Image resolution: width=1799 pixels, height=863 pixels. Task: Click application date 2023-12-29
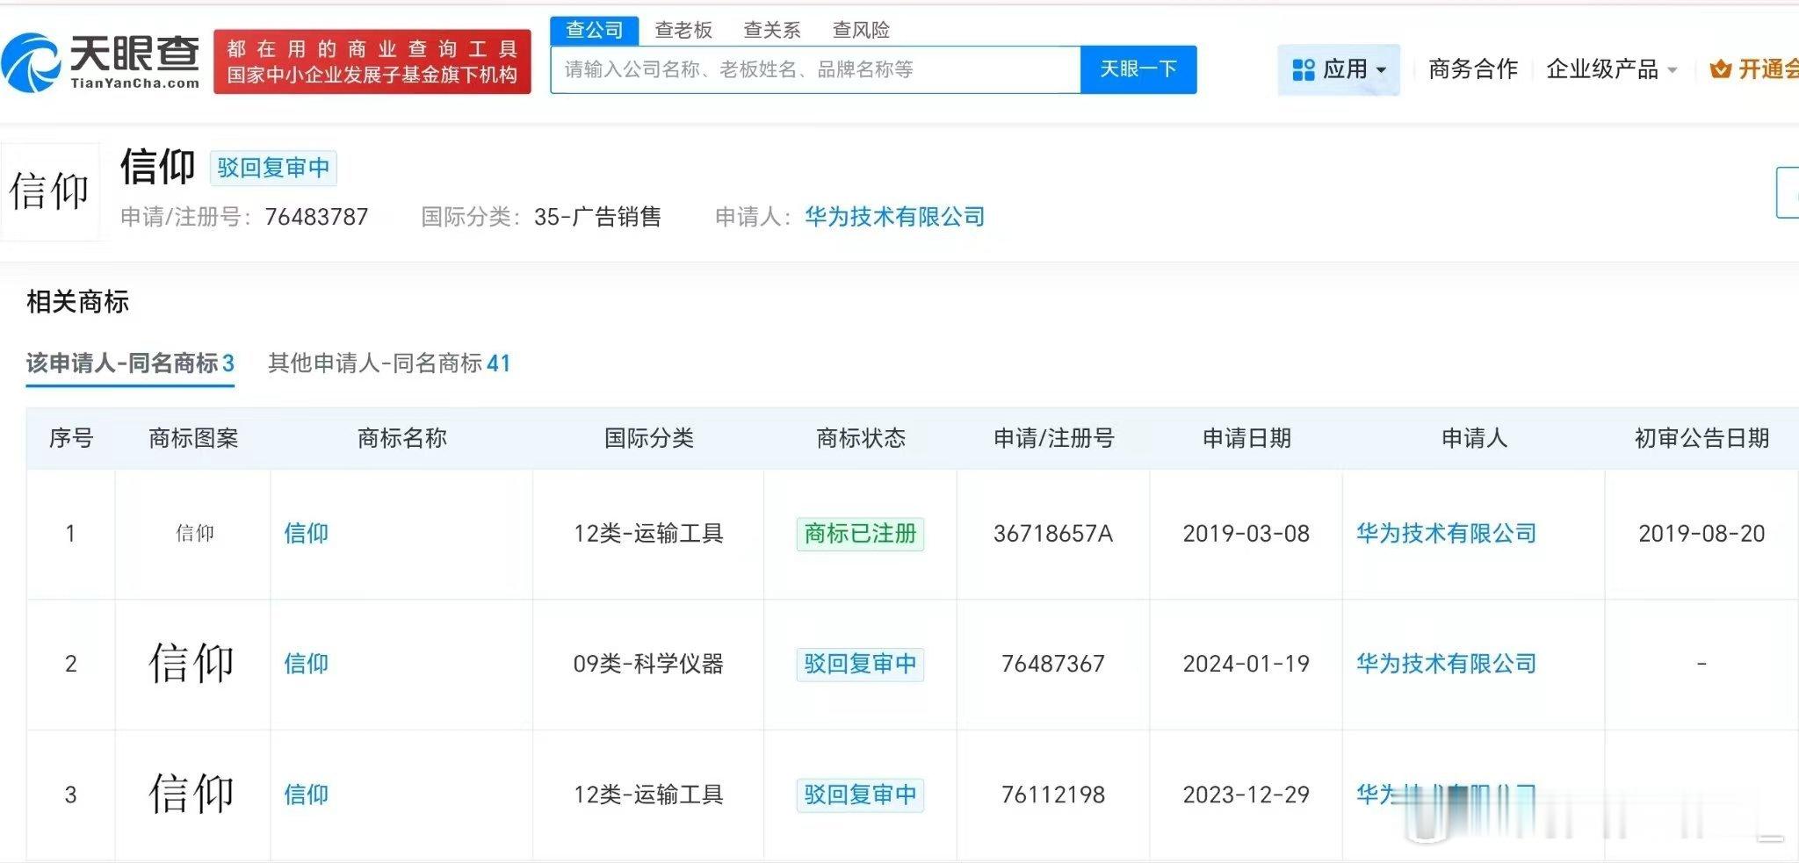(1246, 795)
